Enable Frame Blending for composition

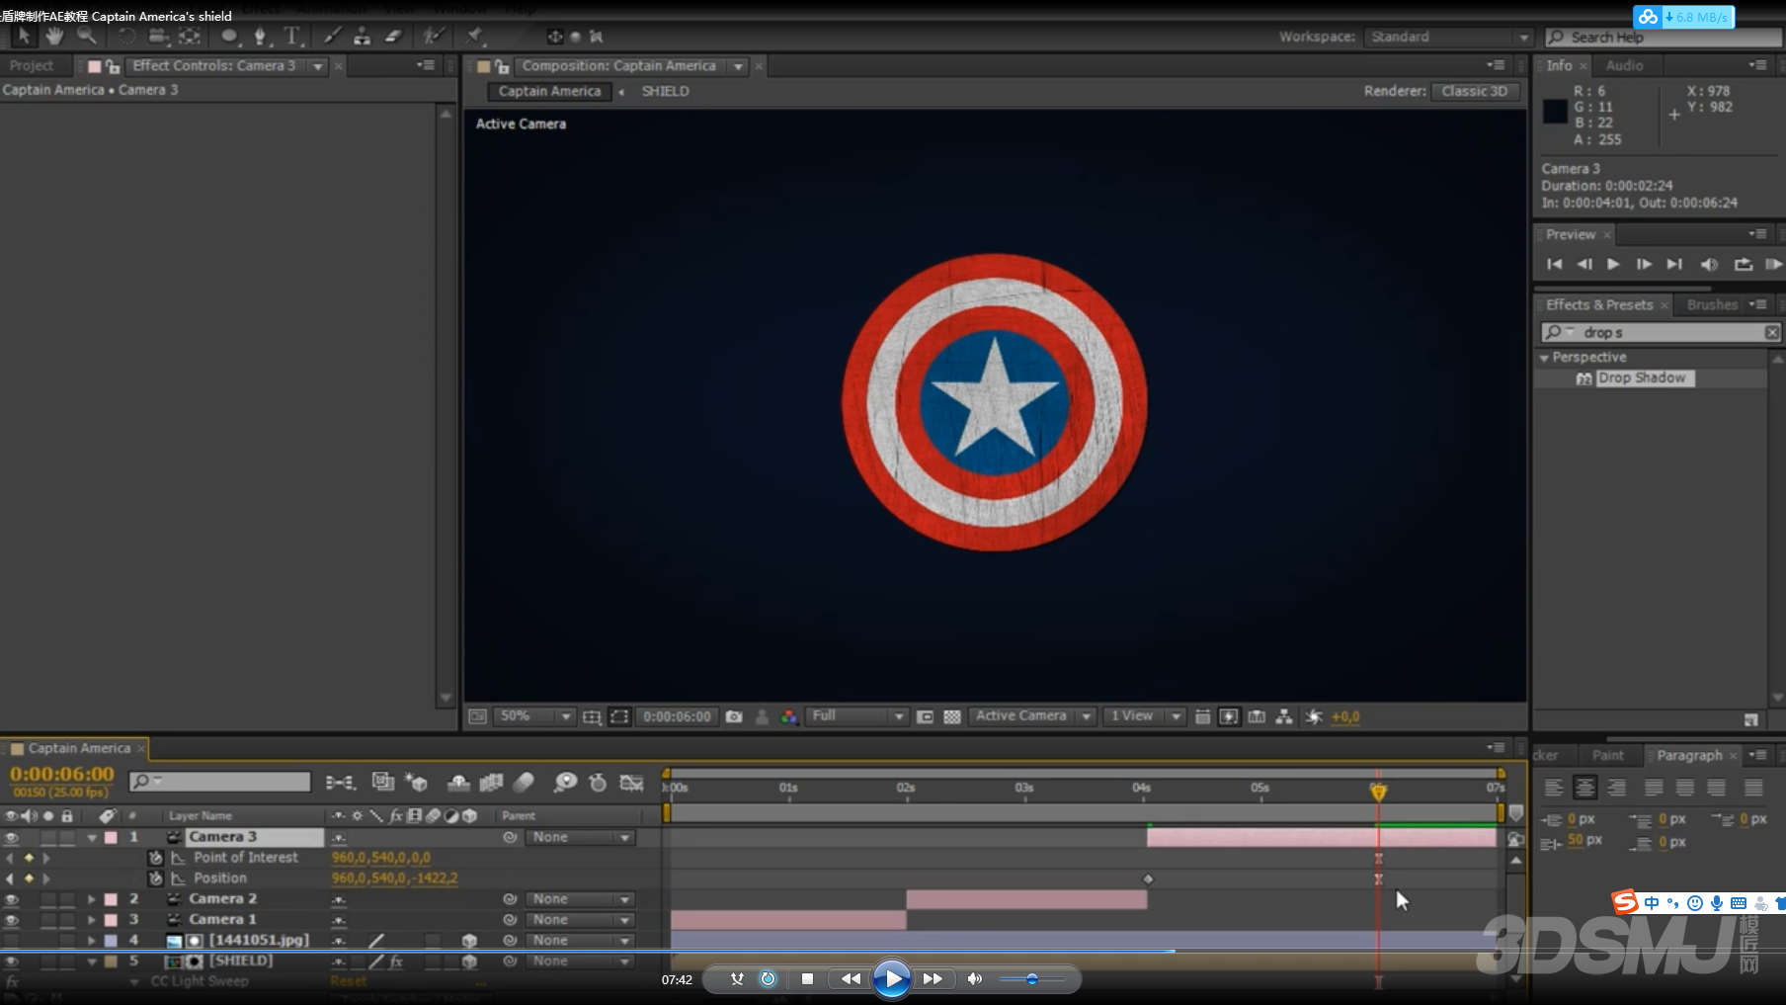click(x=491, y=783)
